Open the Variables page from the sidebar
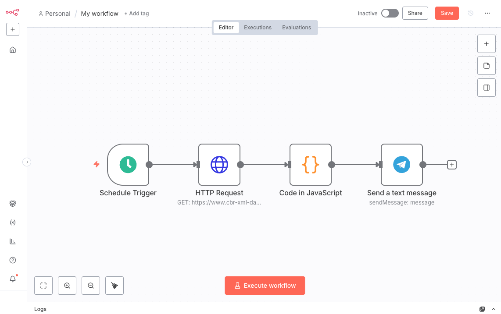The width and height of the screenshot is (501, 314). click(13, 222)
